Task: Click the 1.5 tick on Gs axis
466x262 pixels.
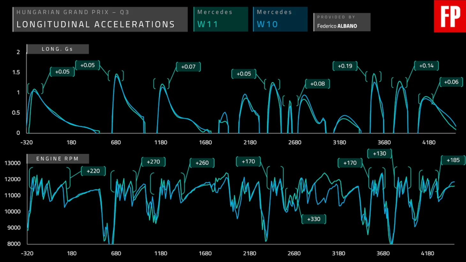Action: coord(16,72)
